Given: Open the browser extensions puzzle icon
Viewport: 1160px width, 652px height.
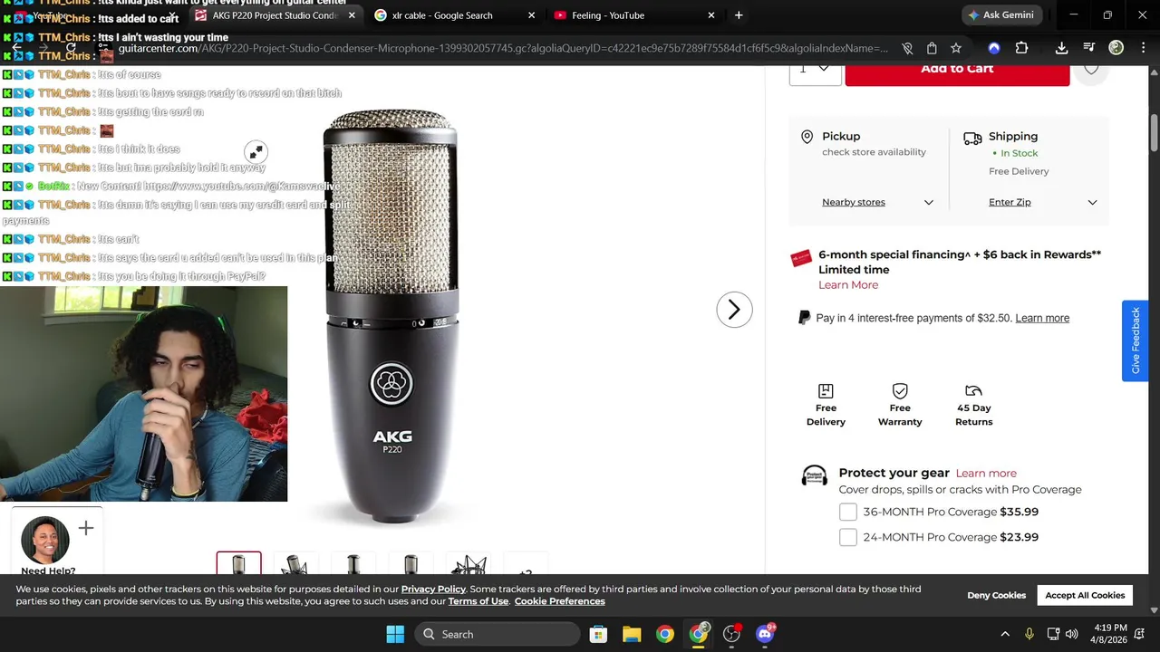Looking at the screenshot, I should coord(1021,48).
